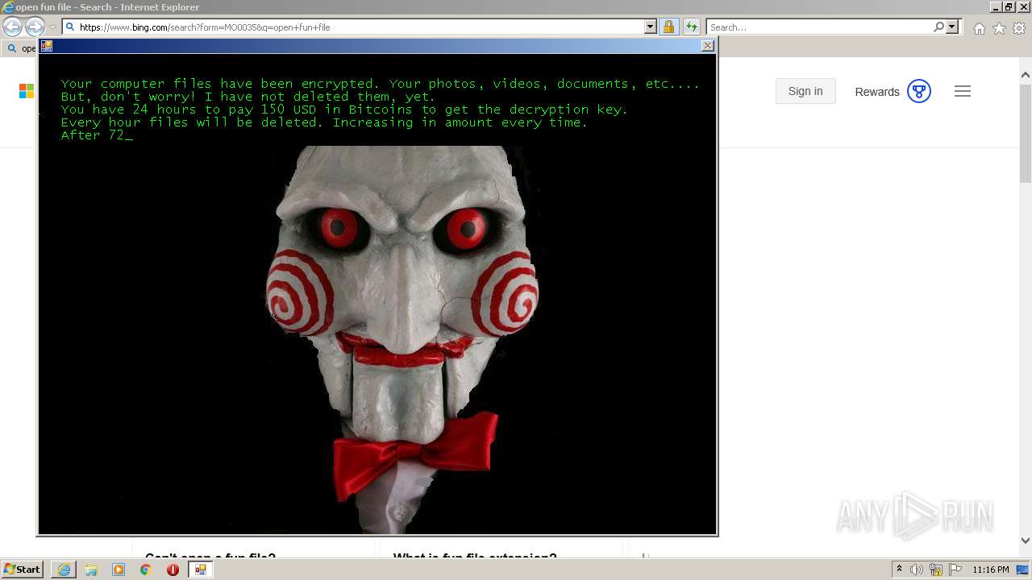Click Sign in on Bing page
Viewport: 1032px width, 580px height.
(805, 91)
